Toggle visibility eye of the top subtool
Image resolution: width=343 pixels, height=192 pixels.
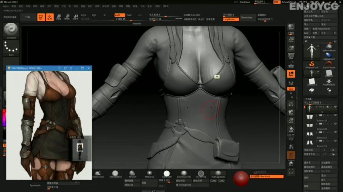click(x=335, y=107)
